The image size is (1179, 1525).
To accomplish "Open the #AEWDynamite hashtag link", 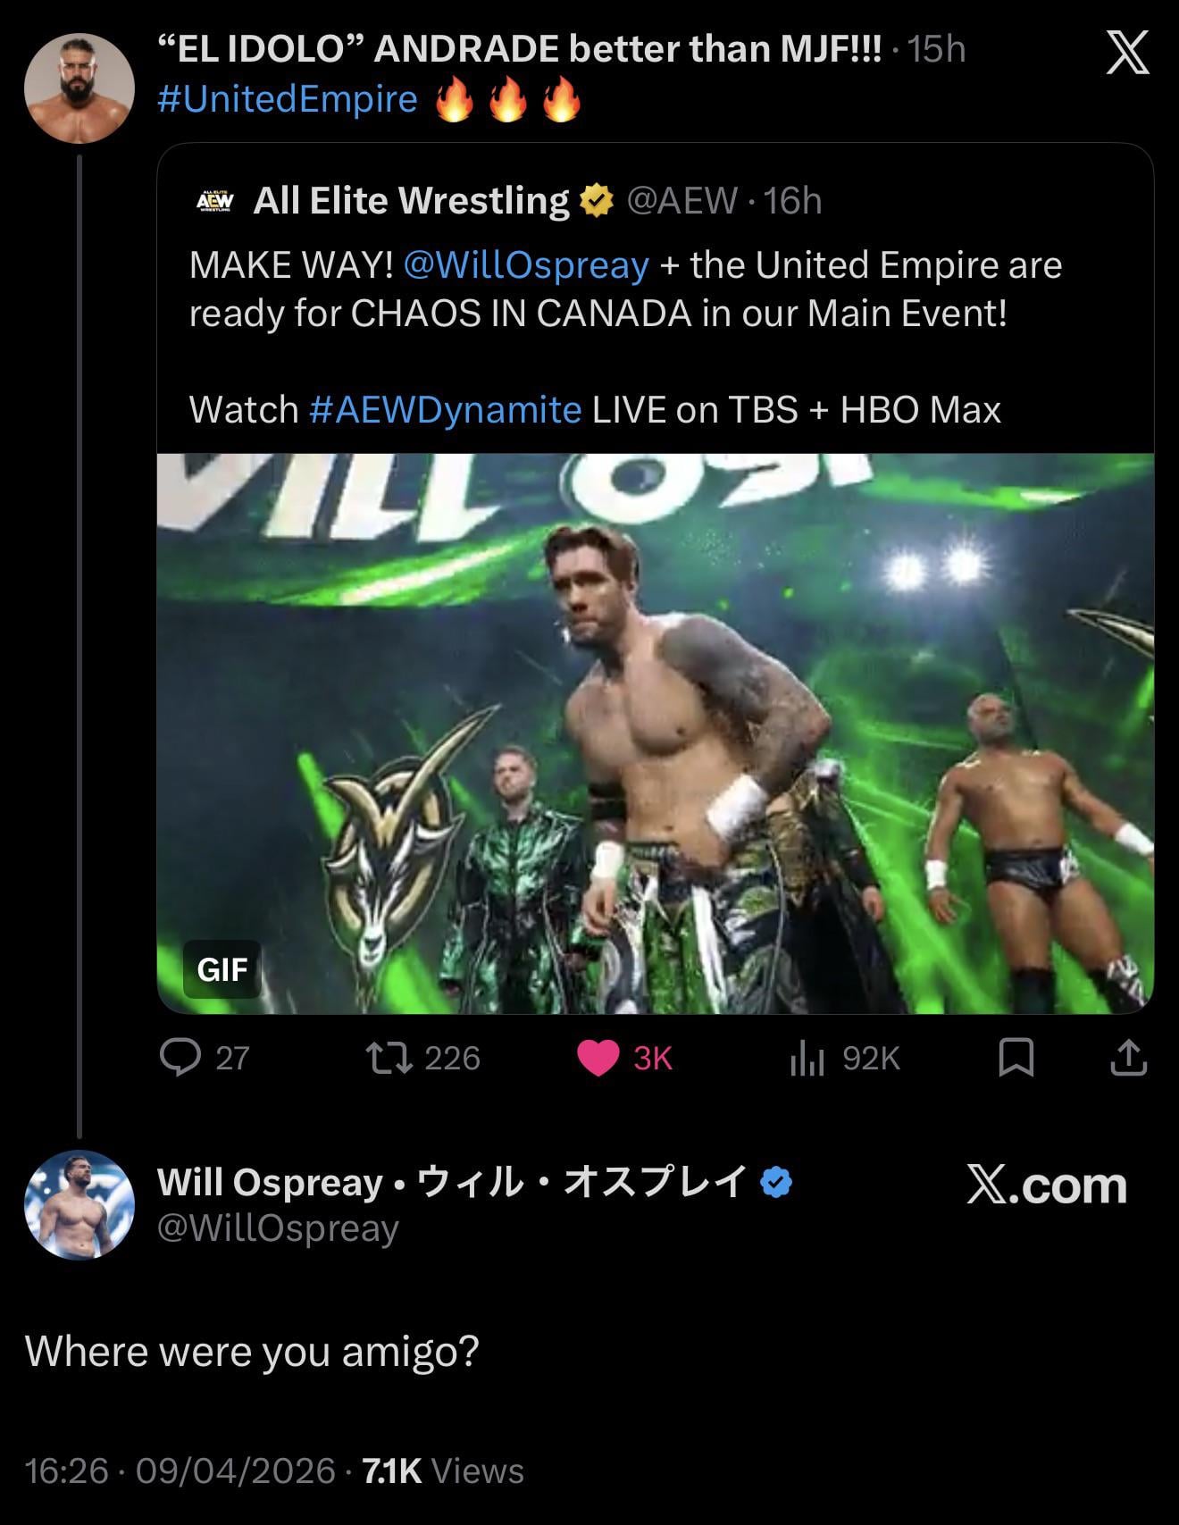I will (x=446, y=410).
